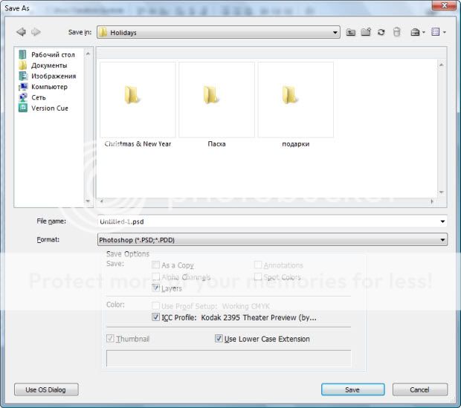Expand the Save in Holidays dropdown

tap(335, 33)
